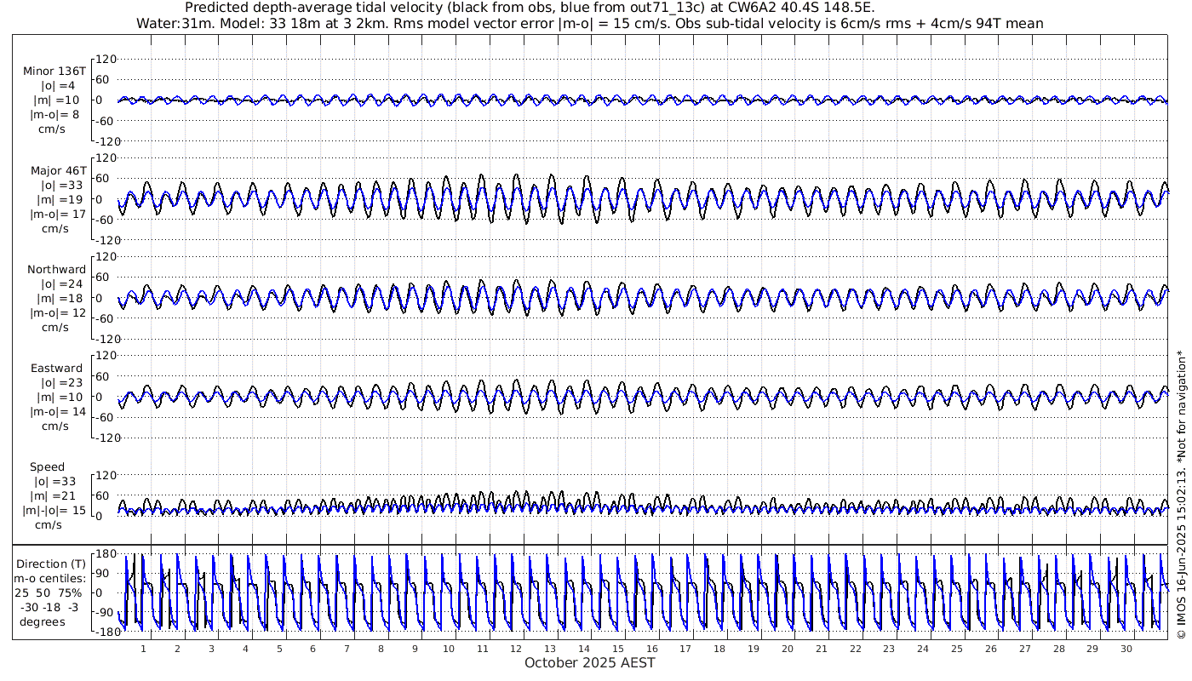Image resolution: width=1192 pixels, height=681 pixels.
Task: Select the "Minor 136T" panel label
Action: 54,71
